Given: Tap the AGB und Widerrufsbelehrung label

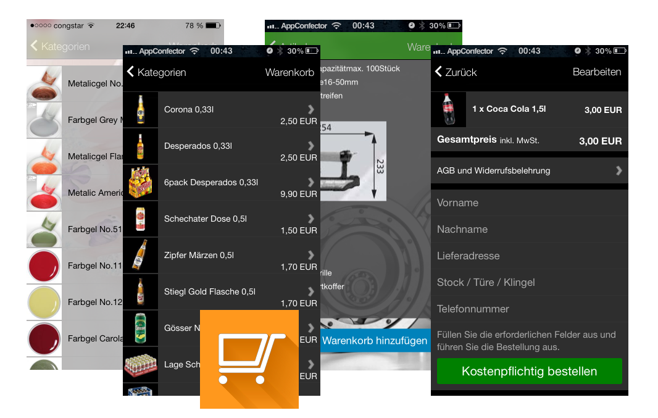Looking at the screenshot, I should pyautogui.click(x=494, y=170).
